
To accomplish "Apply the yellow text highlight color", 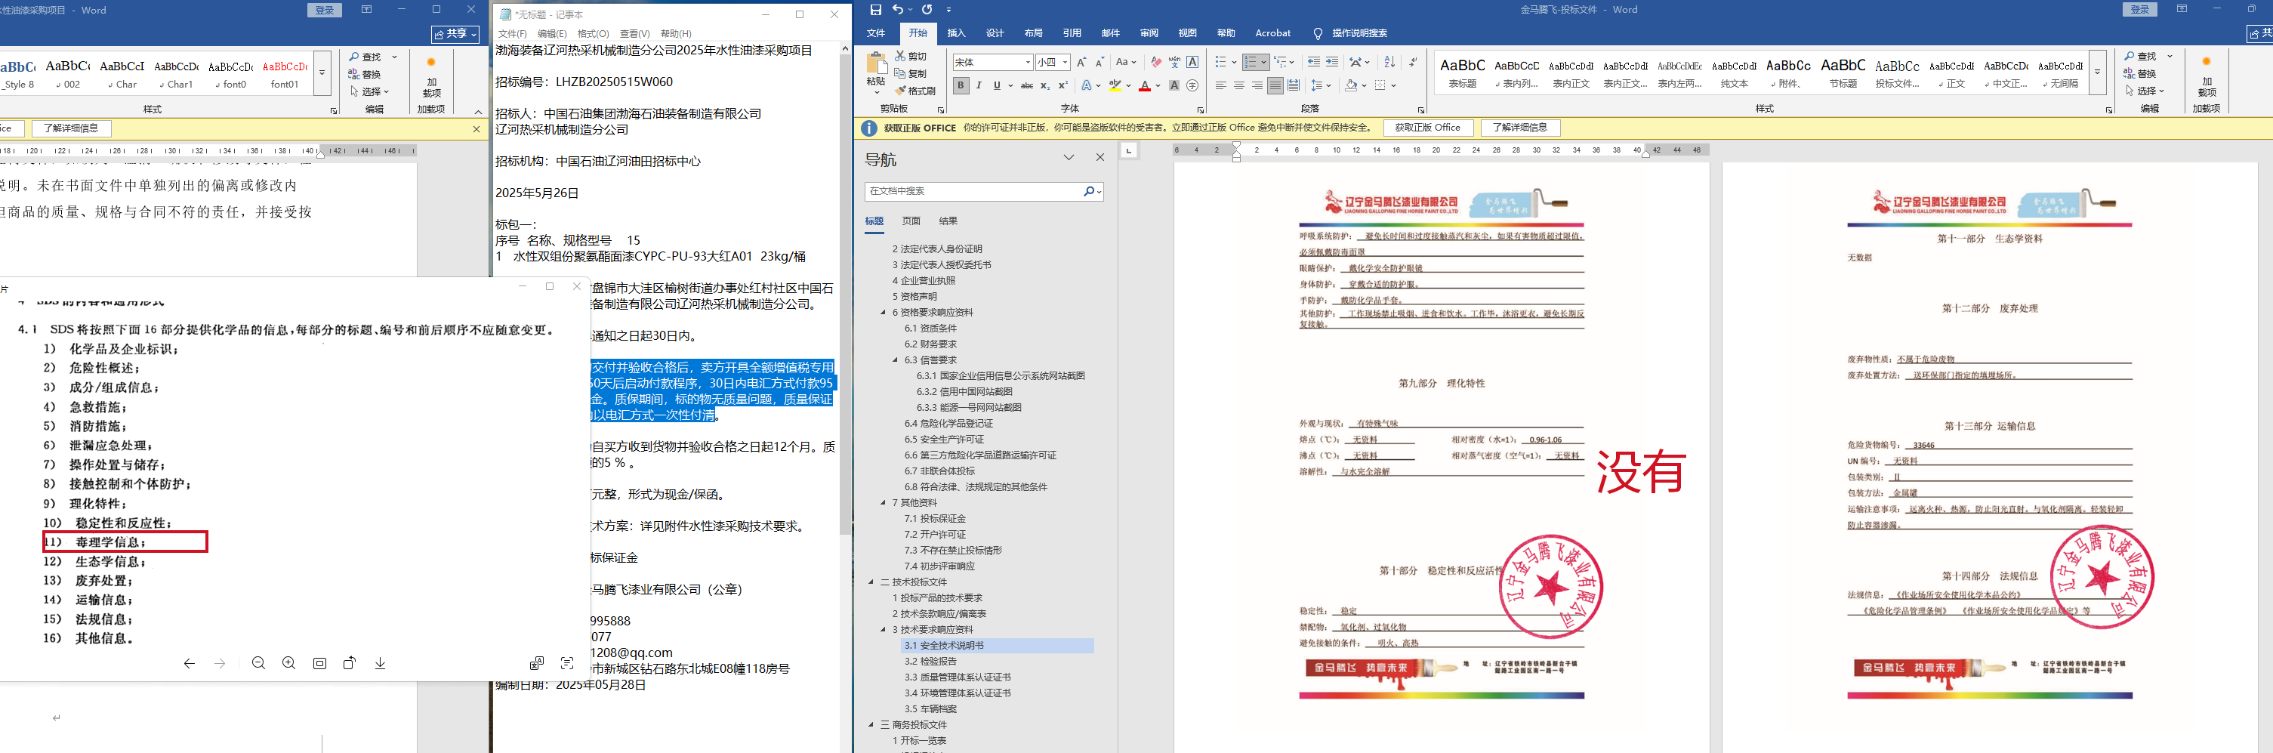I will pos(1115,85).
